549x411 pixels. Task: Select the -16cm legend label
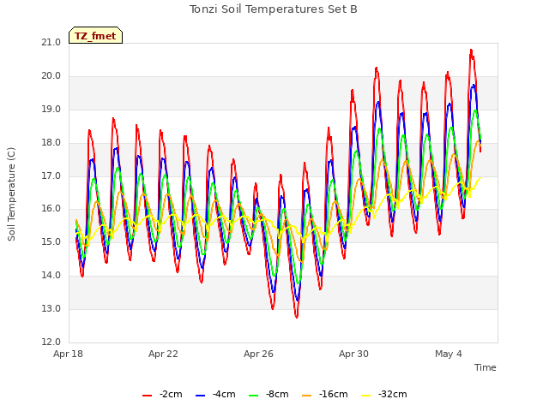[334, 394]
